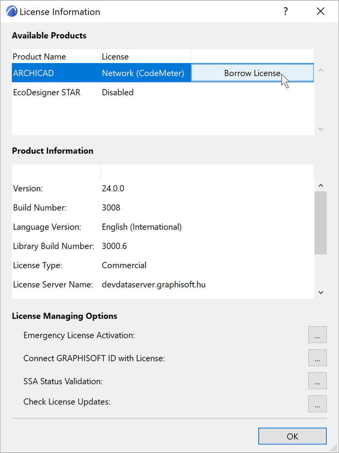Click the License Server Name value
This screenshot has height=453, width=339.
tap(153, 285)
